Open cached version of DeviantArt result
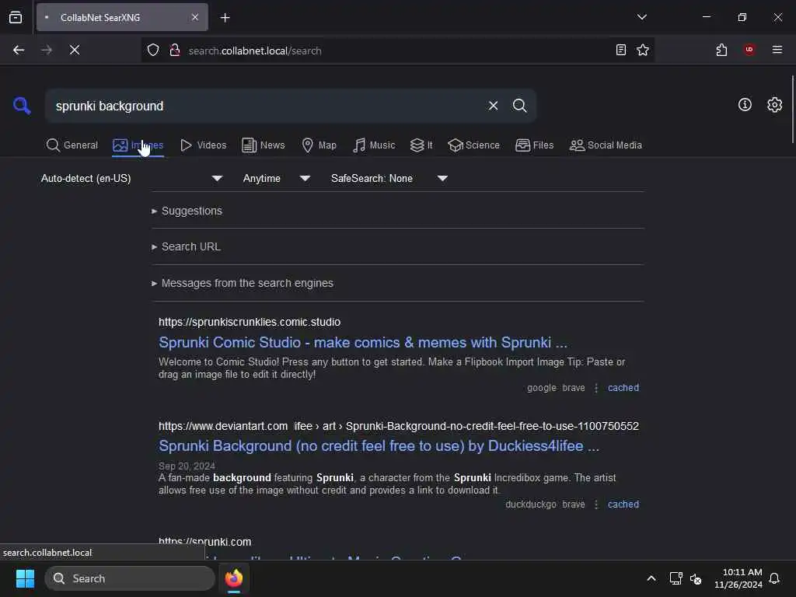This screenshot has width=796, height=597. pos(623,504)
